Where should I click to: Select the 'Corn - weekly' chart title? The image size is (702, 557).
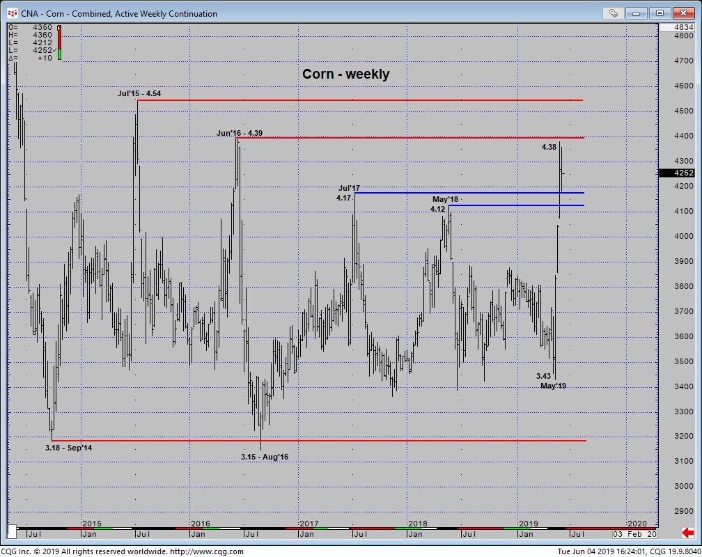click(345, 74)
